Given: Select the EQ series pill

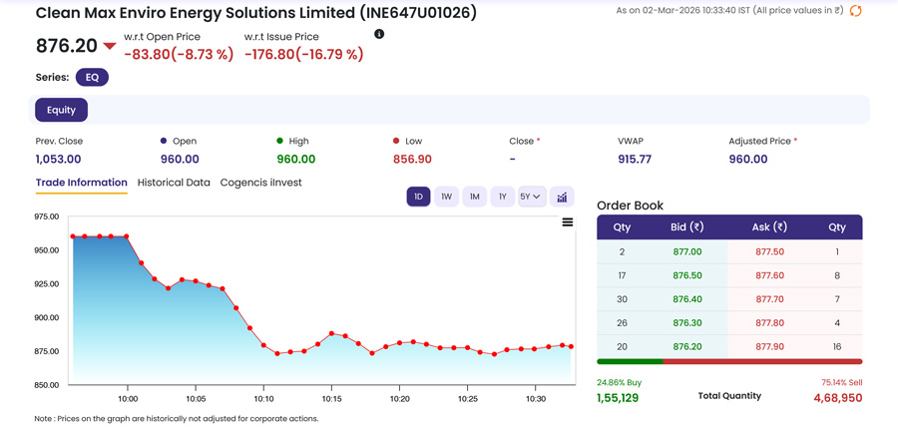Looking at the screenshot, I should [92, 77].
